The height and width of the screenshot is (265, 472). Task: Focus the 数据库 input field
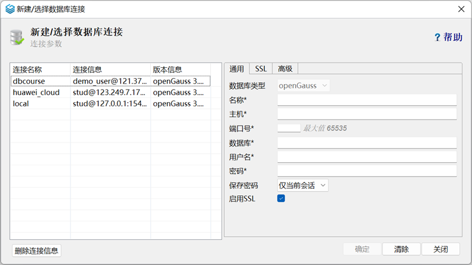(x=367, y=143)
